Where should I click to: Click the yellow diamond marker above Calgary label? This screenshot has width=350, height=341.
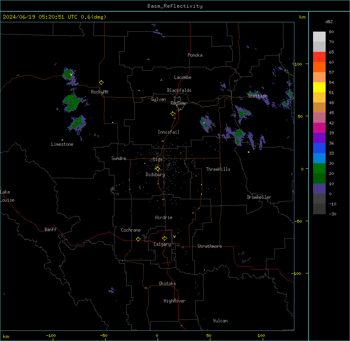coord(164,239)
